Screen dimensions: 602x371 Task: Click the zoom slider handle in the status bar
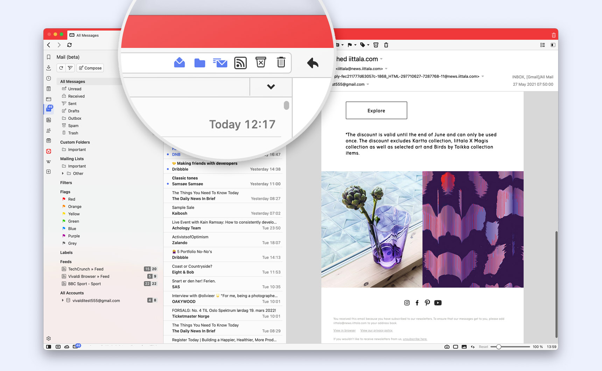(498, 347)
